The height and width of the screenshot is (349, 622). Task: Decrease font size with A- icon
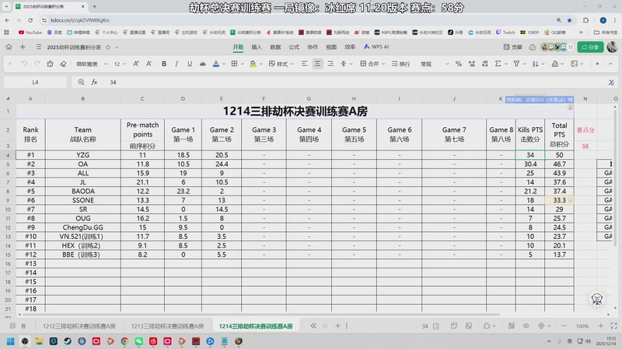pos(149,64)
